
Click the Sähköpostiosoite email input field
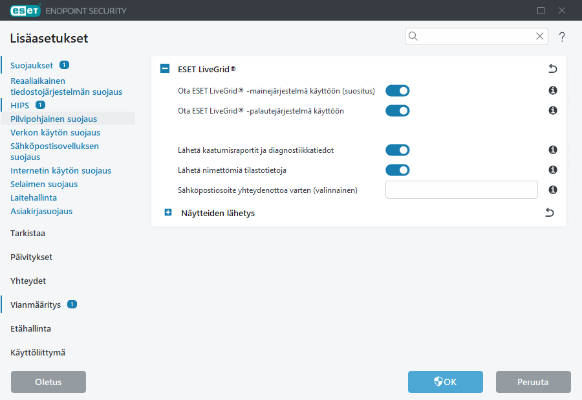461,190
